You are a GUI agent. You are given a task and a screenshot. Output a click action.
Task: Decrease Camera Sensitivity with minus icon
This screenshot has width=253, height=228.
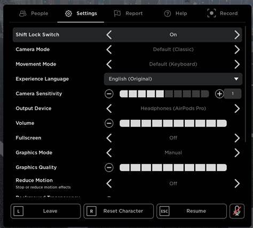[x=109, y=94]
